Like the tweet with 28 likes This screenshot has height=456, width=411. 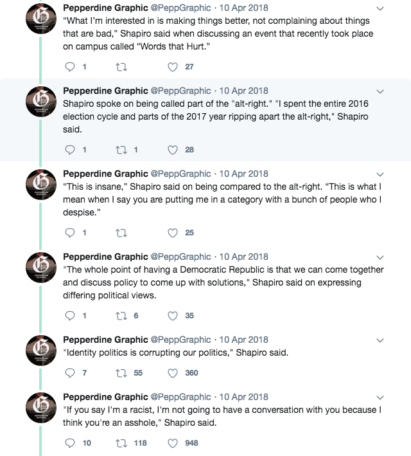173,150
